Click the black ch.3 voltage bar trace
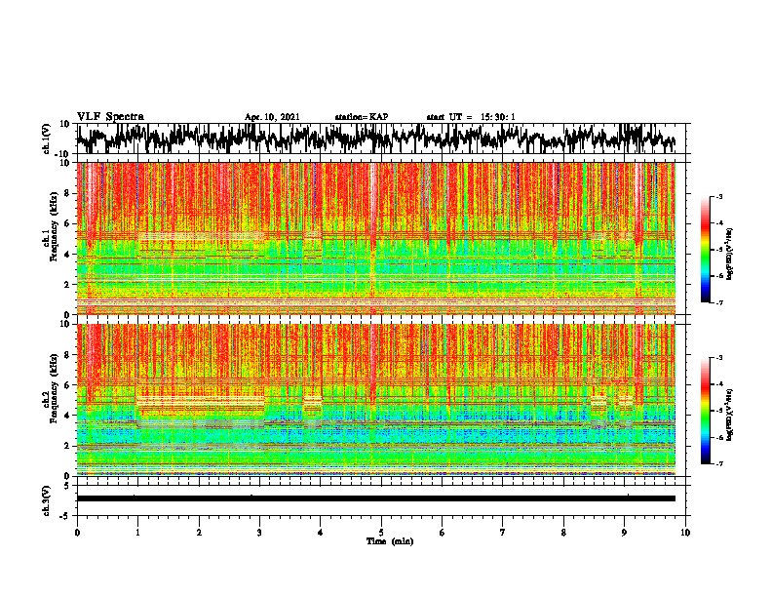Viewport: 772px width, 597px height. (376, 498)
